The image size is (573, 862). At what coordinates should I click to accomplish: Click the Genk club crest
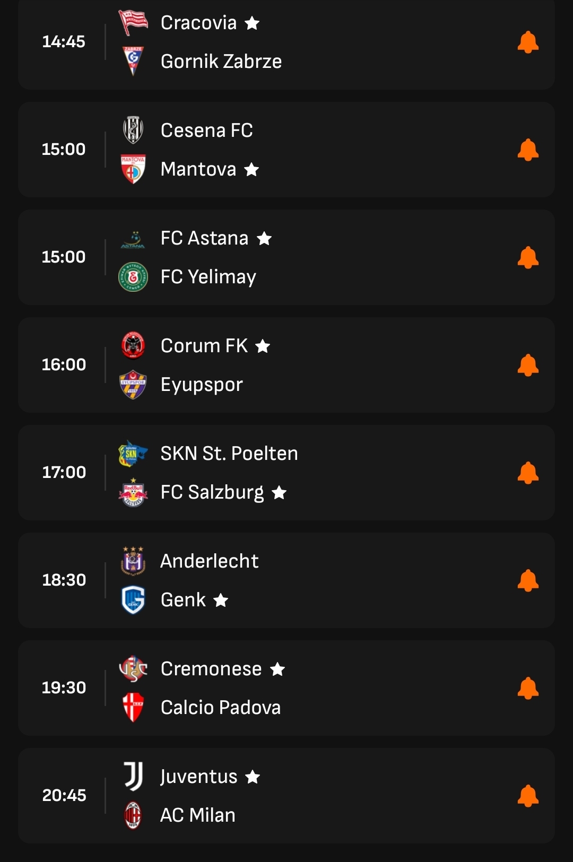click(133, 600)
